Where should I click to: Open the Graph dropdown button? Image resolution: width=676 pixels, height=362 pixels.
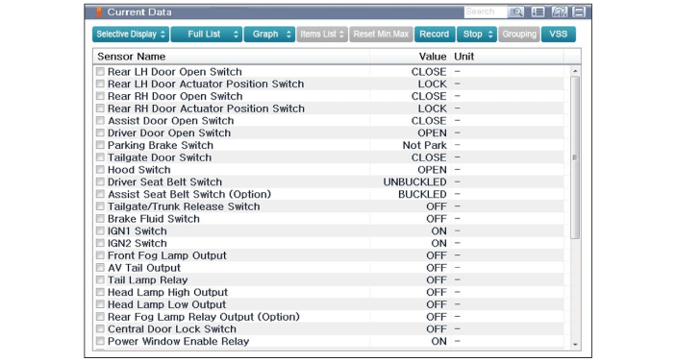pos(269,35)
